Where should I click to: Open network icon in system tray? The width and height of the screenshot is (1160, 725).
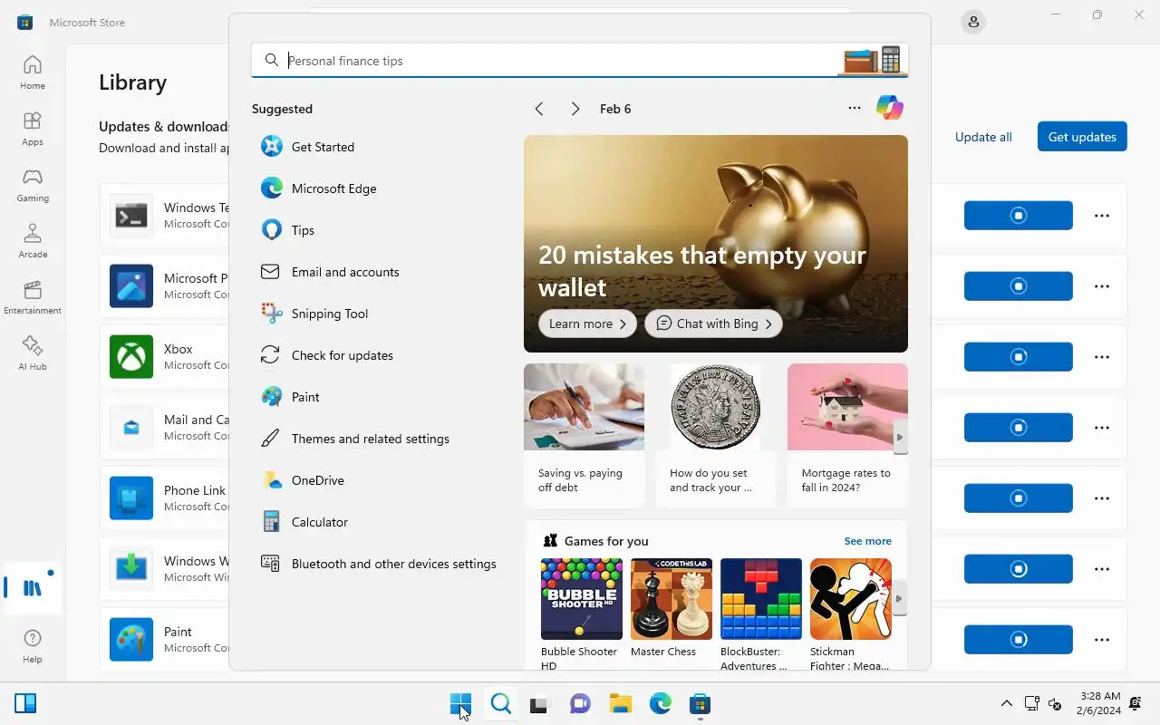(x=1031, y=703)
